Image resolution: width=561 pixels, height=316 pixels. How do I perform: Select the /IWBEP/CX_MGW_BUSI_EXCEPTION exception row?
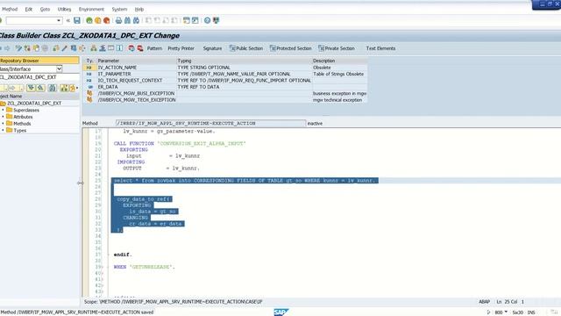[x=224, y=93]
